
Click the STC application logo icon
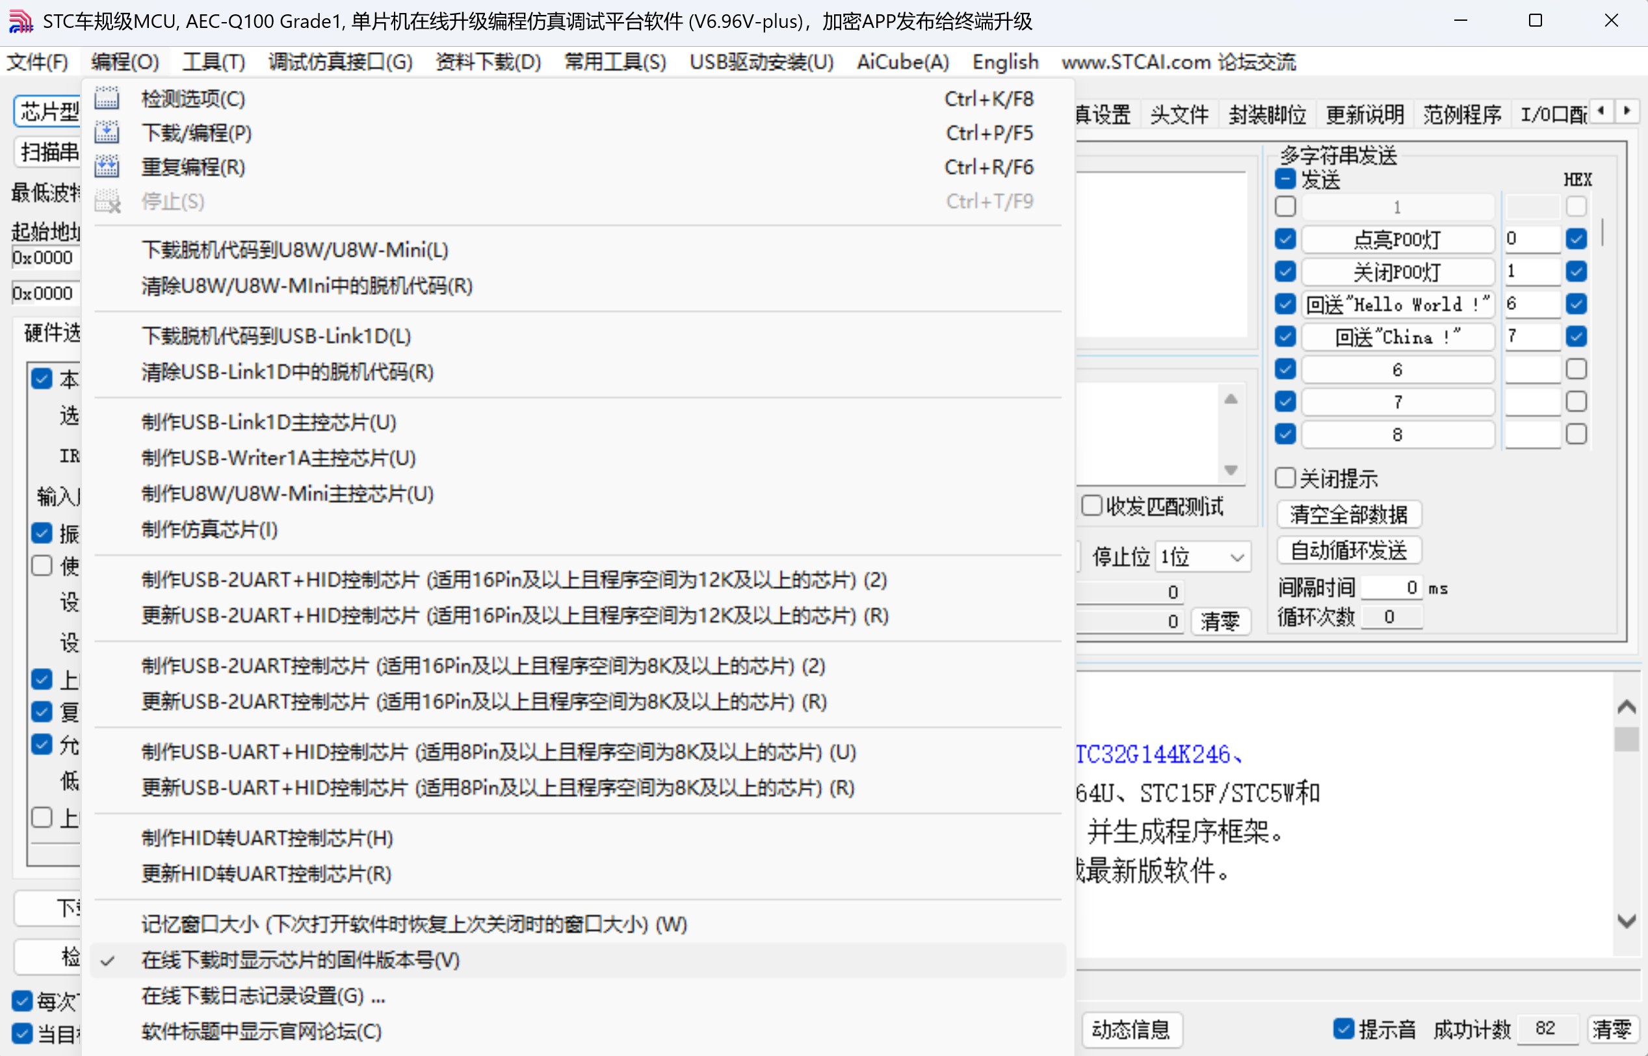(21, 22)
